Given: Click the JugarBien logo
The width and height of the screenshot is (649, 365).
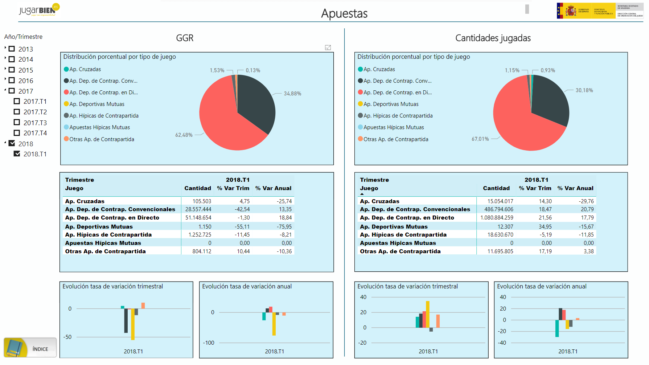Looking at the screenshot, I should tap(39, 10).
